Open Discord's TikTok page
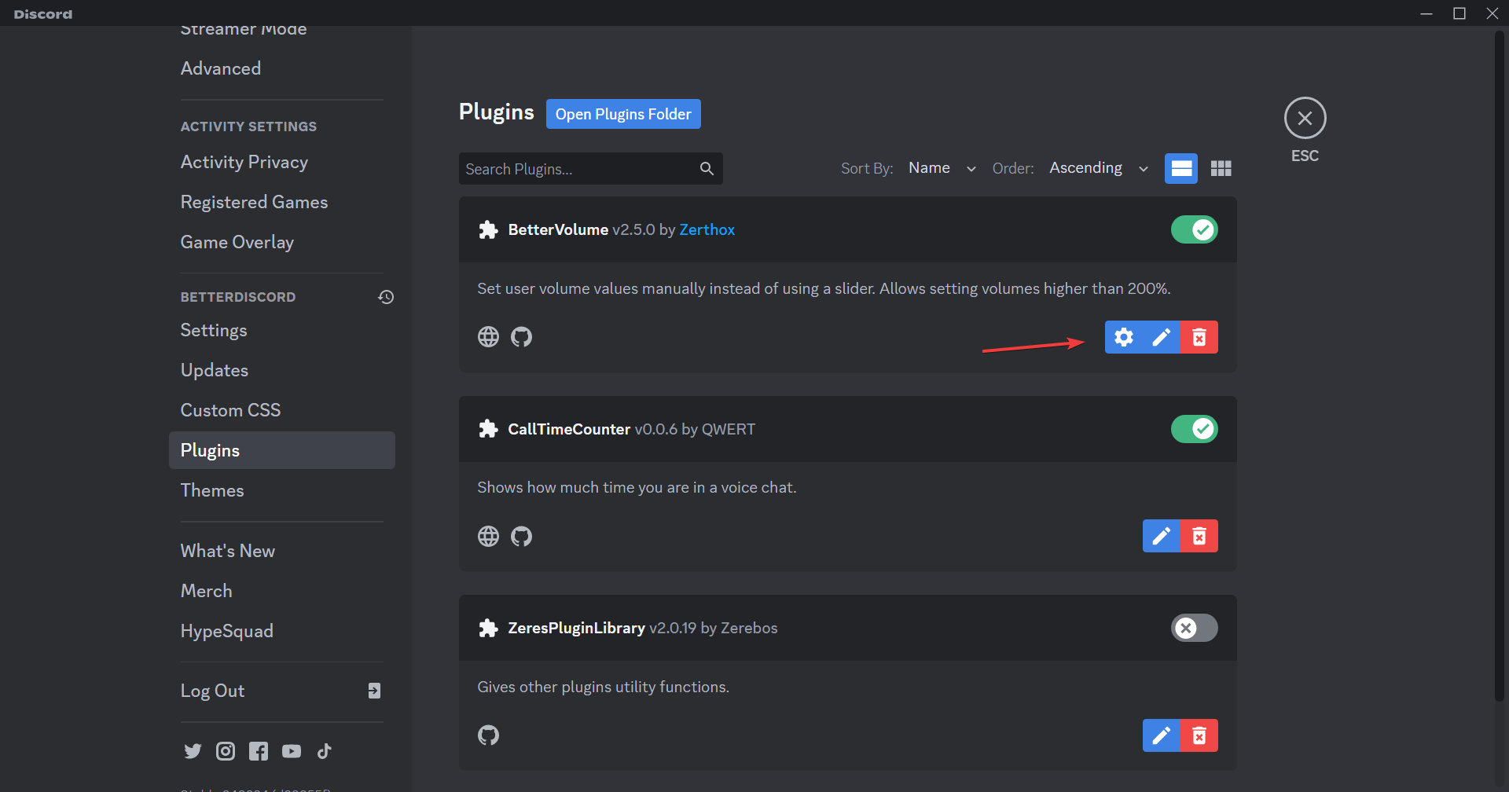The image size is (1509, 792). tap(325, 751)
